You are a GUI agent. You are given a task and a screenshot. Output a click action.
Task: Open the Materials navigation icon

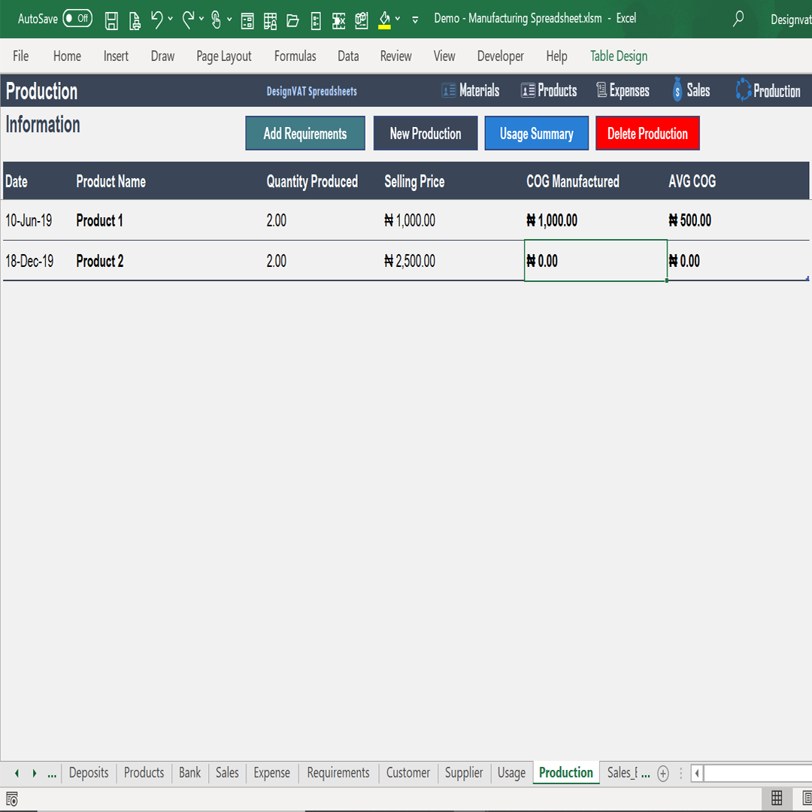pos(447,90)
